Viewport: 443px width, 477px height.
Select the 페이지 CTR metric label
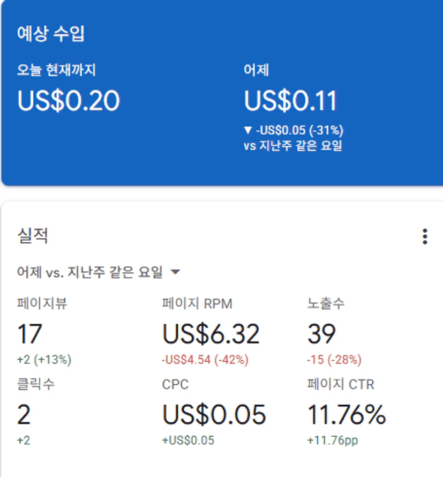[x=341, y=384]
